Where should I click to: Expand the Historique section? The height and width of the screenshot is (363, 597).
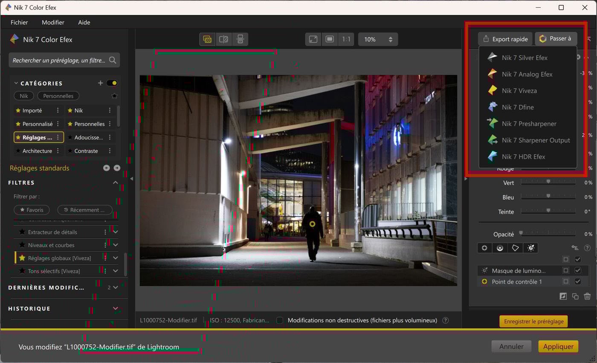115,308
